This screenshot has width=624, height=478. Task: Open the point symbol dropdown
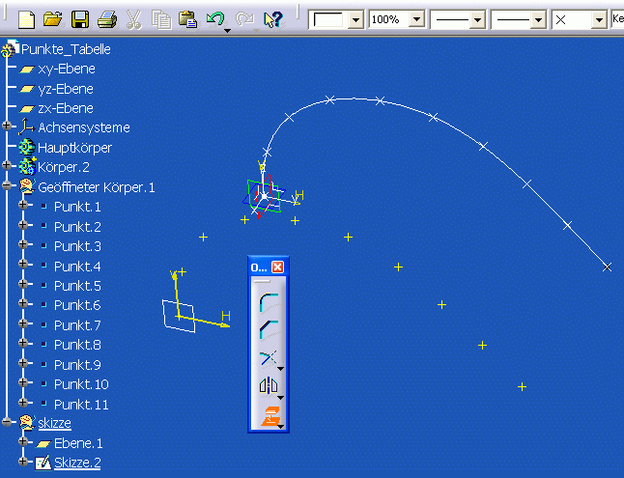[599, 19]
